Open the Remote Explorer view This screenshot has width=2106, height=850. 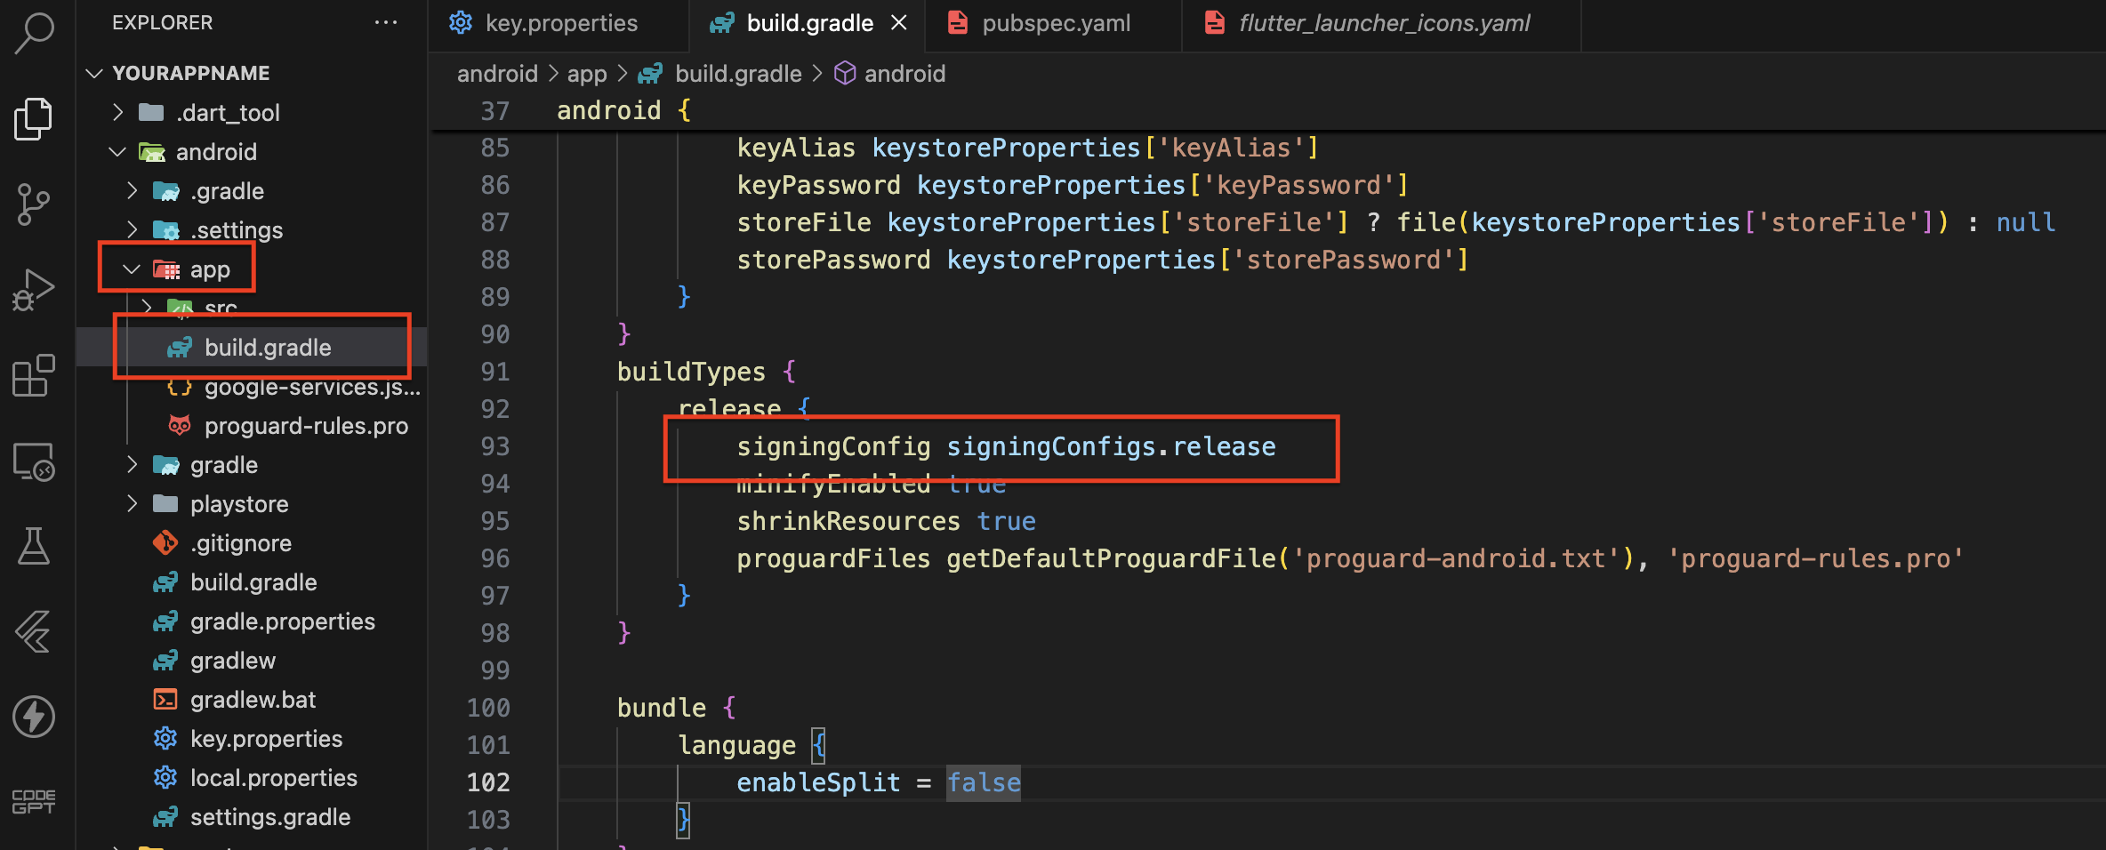[35, 462]
